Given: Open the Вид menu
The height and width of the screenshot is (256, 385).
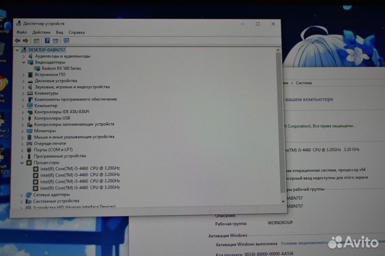Looking at the screenshot, I should [x=59, y=33].
